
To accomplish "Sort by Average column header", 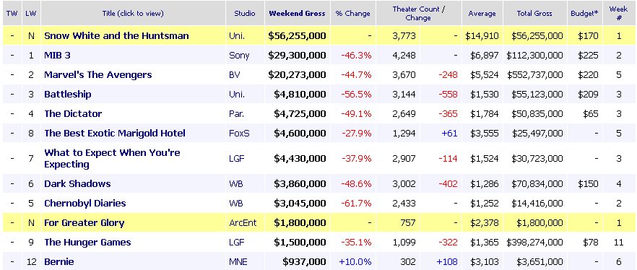I will 482,14.
